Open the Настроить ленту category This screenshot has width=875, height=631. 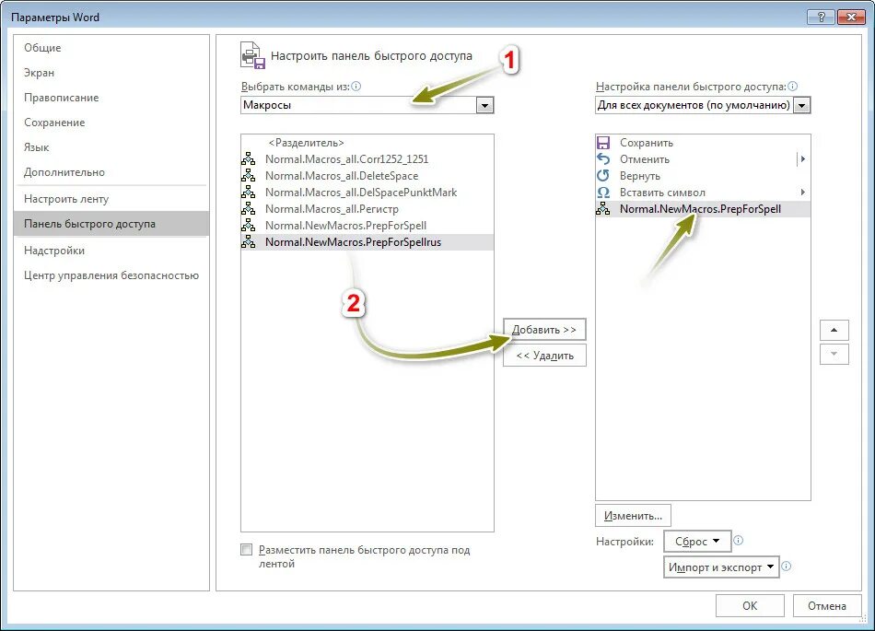pyautogui.click(x=111, y=199)
